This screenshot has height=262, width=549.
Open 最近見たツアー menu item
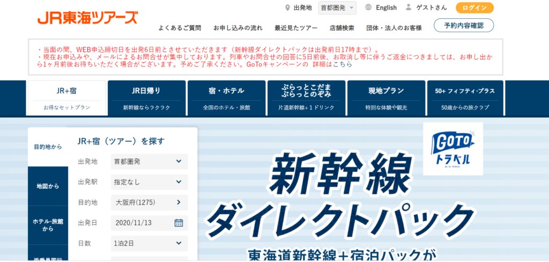click(296, 28)
